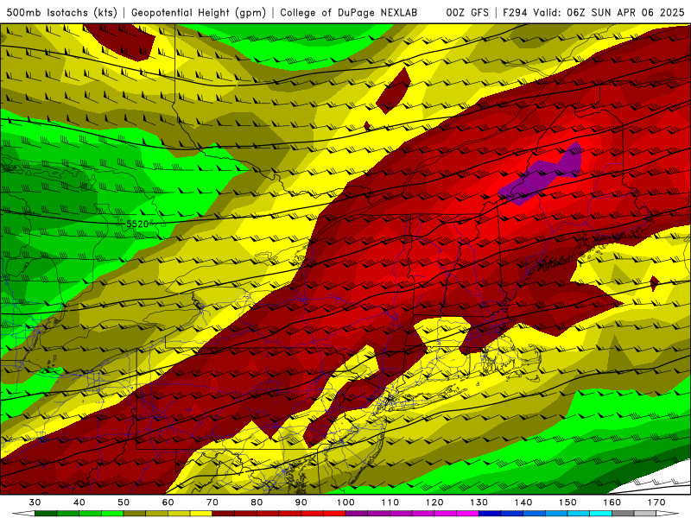The image size is (691, 518).
Task: Click the dark maroon swatch right of 70
Action: coord(224,514)
